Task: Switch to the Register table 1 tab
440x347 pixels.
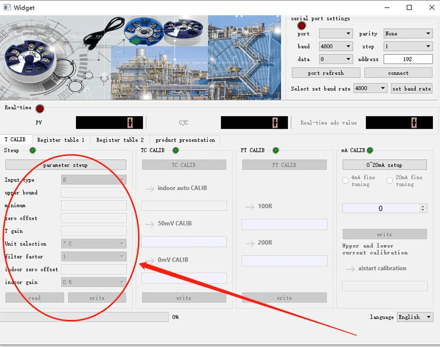Action: click(61, 140)
